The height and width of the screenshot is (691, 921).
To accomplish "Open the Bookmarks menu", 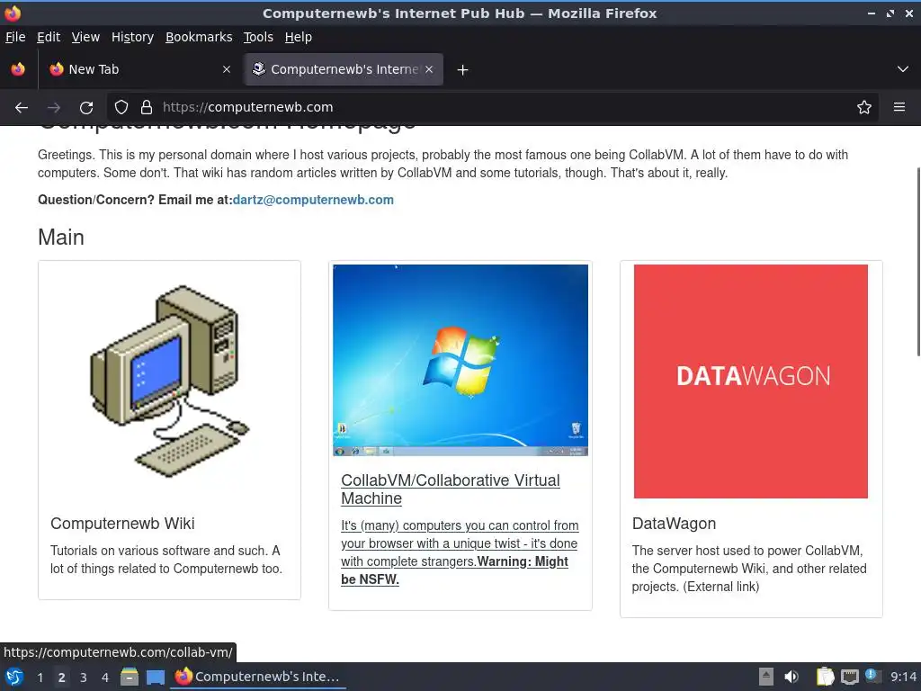I will pos(199,37).
